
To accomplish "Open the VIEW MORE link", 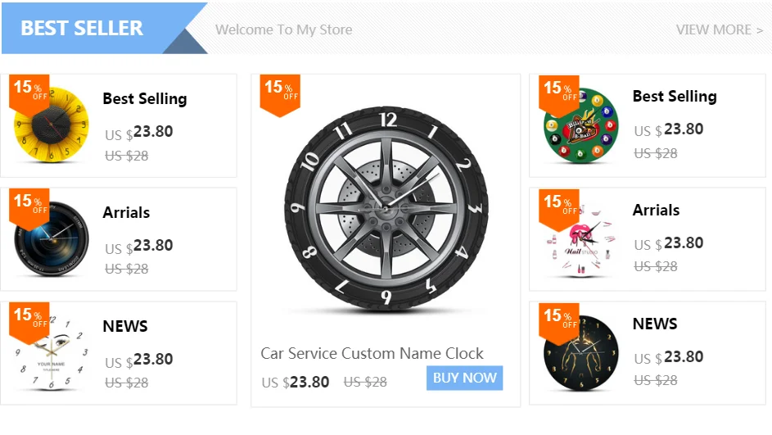I will click(x=719, y=29).
